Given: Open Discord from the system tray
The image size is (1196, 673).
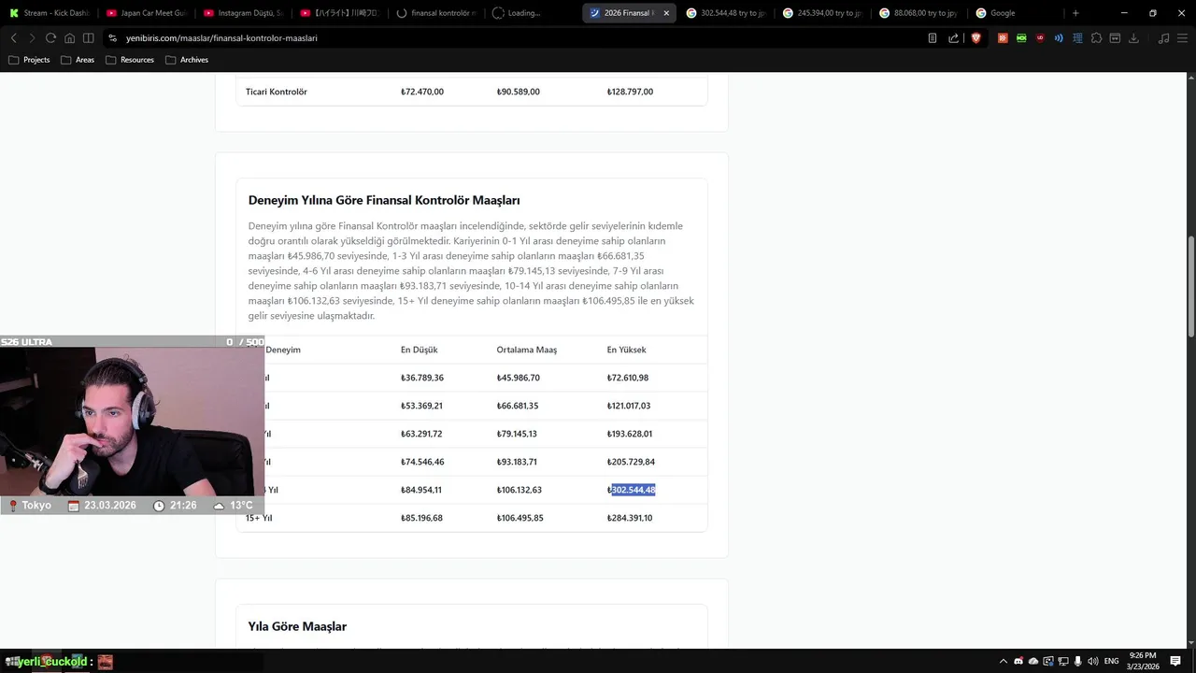Looking at the screenshot, I should (x=1018, y=661).
